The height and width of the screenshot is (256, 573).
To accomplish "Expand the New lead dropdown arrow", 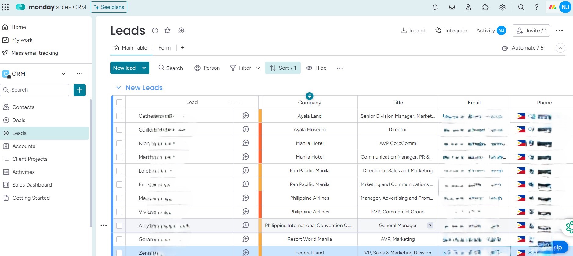I will [144, 68].
